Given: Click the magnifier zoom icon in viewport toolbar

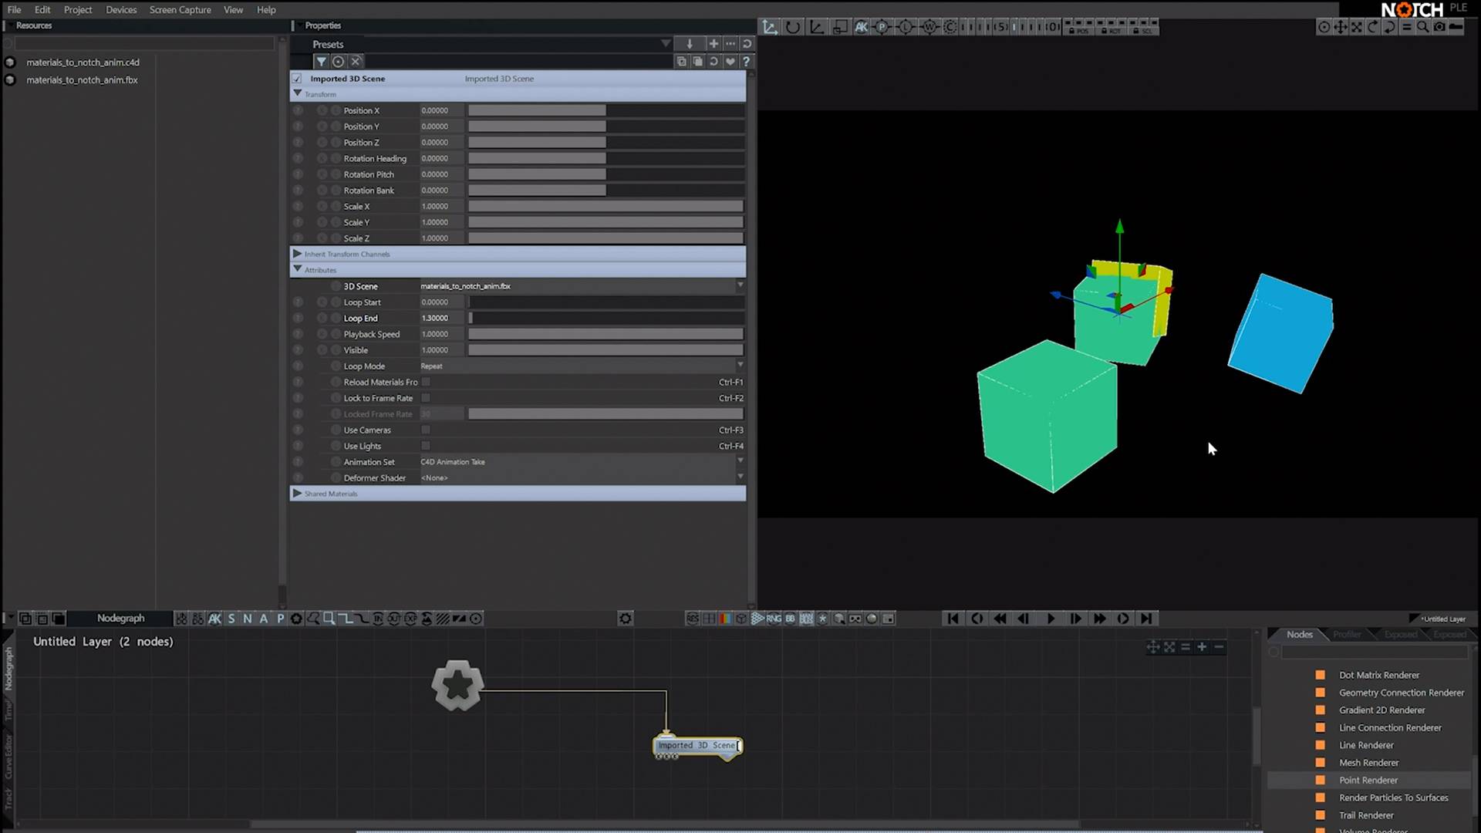Looking at the screenshot, I should [1422, 27].
